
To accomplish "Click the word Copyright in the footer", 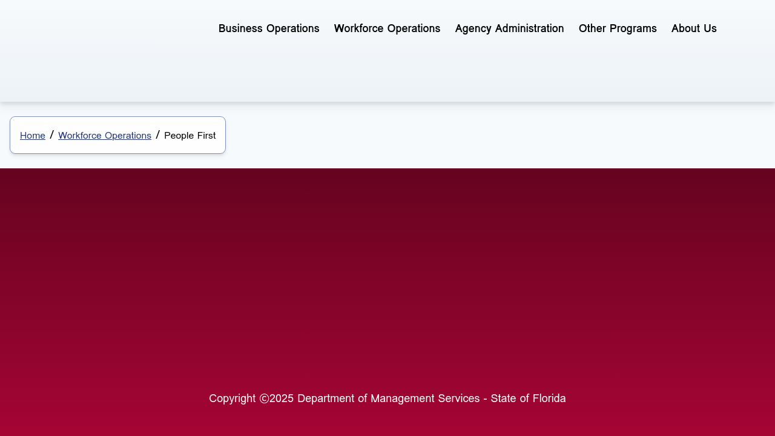I will click(x=232, y=398).
